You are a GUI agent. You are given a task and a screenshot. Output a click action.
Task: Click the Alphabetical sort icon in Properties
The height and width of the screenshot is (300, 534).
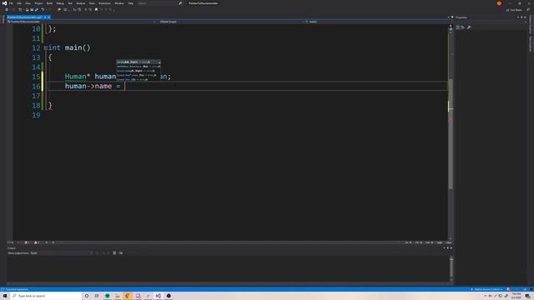click(x=462, y=27)
